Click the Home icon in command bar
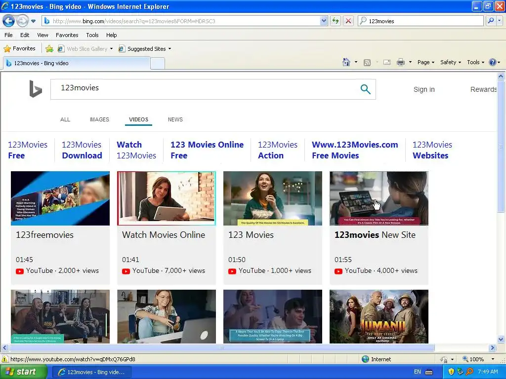The image size is (506, 379). pos(346,62)
